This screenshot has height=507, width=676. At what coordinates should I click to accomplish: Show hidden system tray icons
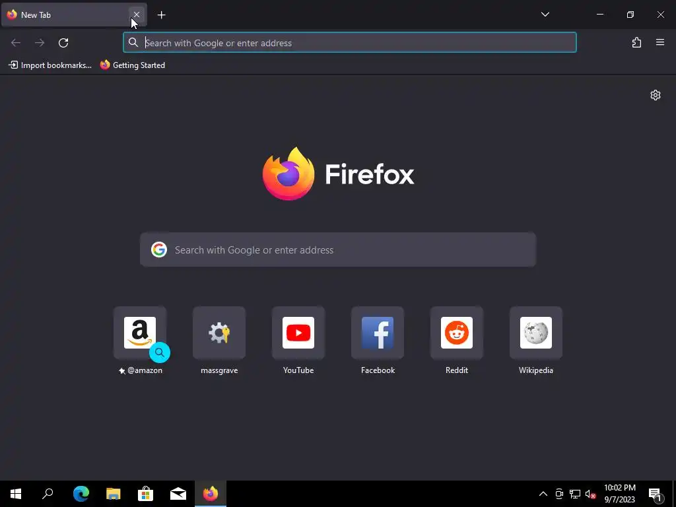pos(543,494)
